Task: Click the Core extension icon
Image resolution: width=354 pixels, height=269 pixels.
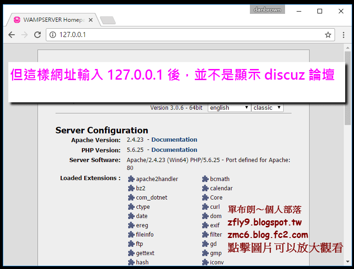Action: point(205,198)
